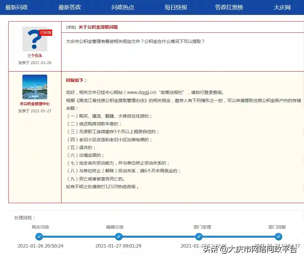This screenshot has height=260, width=304.
Task: Select 问政热点 in the navigation bar
Action: [123, 7]
